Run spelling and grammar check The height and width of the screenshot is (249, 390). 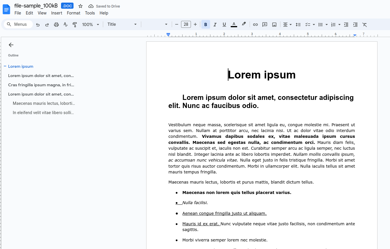coord(66,25)
